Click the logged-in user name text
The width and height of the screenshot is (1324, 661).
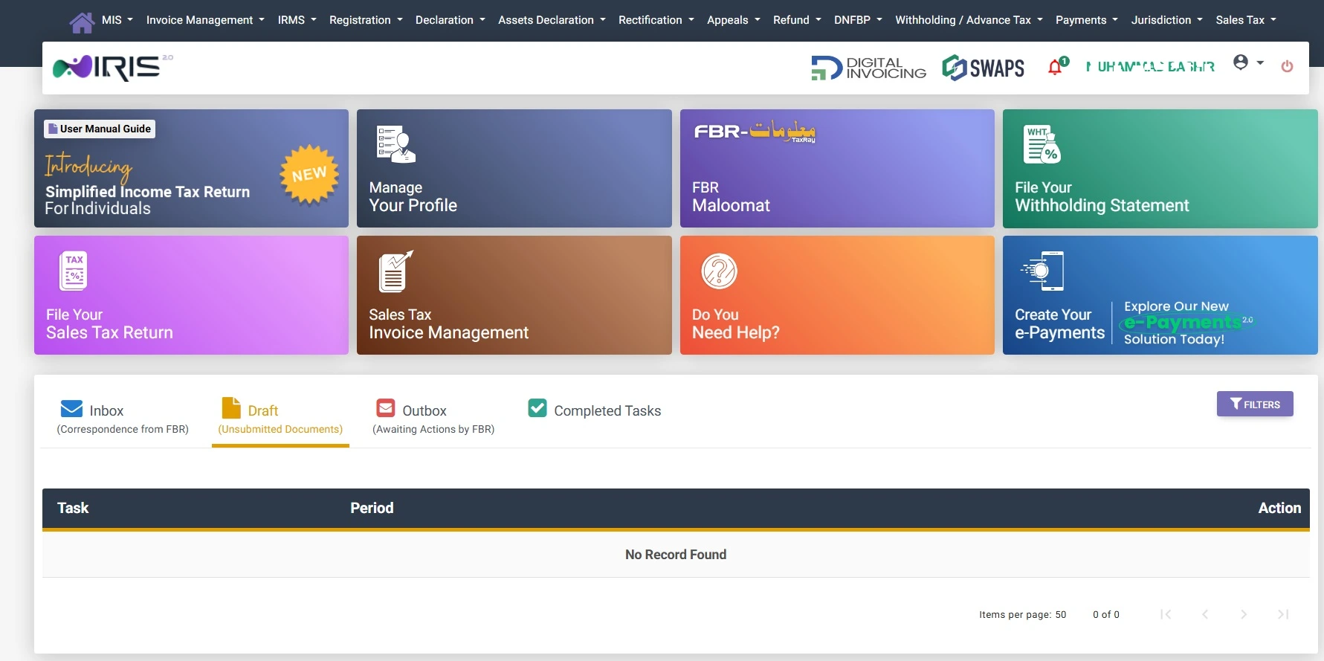(1150, 67)
